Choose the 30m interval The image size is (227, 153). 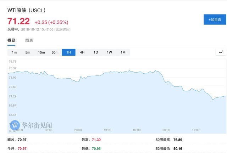pos(55,52)
